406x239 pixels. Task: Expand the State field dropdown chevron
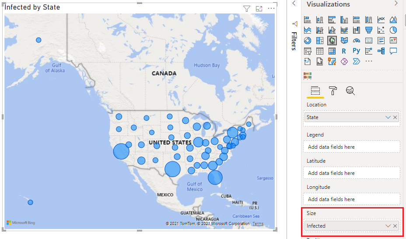tap(388, 117)
